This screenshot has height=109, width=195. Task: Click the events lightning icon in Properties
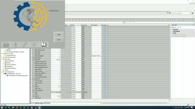pyautogui.click(x=181, y=28)
